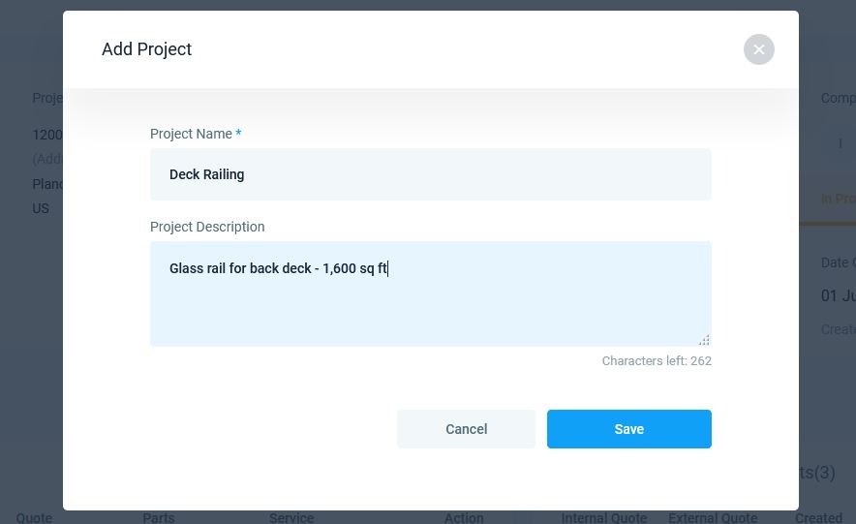Click the Project Name input field
The image size is (856, 524).
pos(431,174)
